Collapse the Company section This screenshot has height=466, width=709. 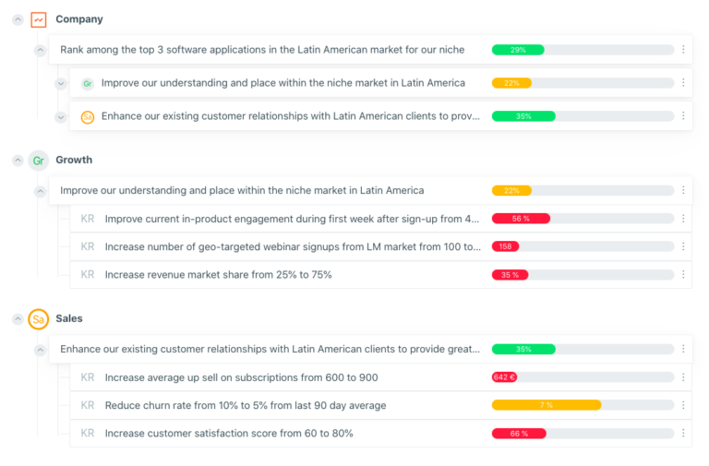(18, 19)
